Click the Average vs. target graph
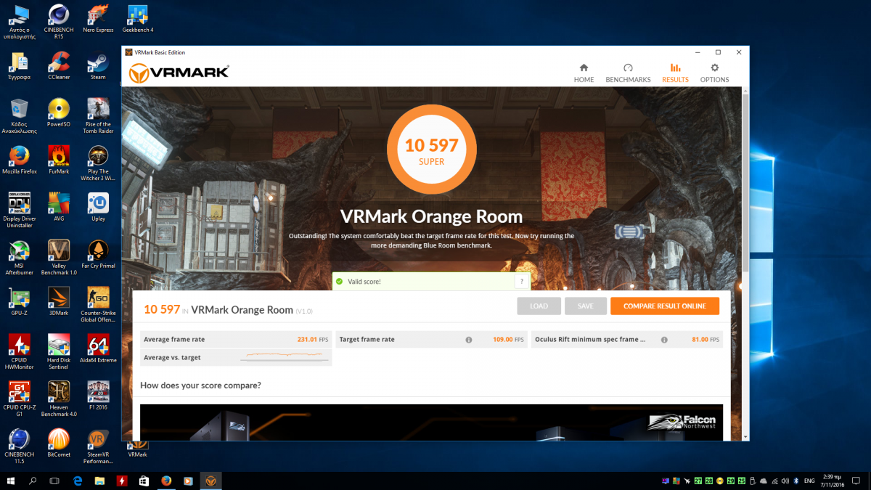Image resolution: width=871 pixels, height=490 pixels. coord(285,357)
